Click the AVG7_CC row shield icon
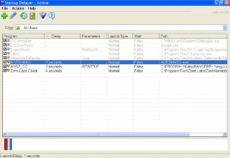The height and width of the screenshot is (158, 230). click(x=8, y=66)
